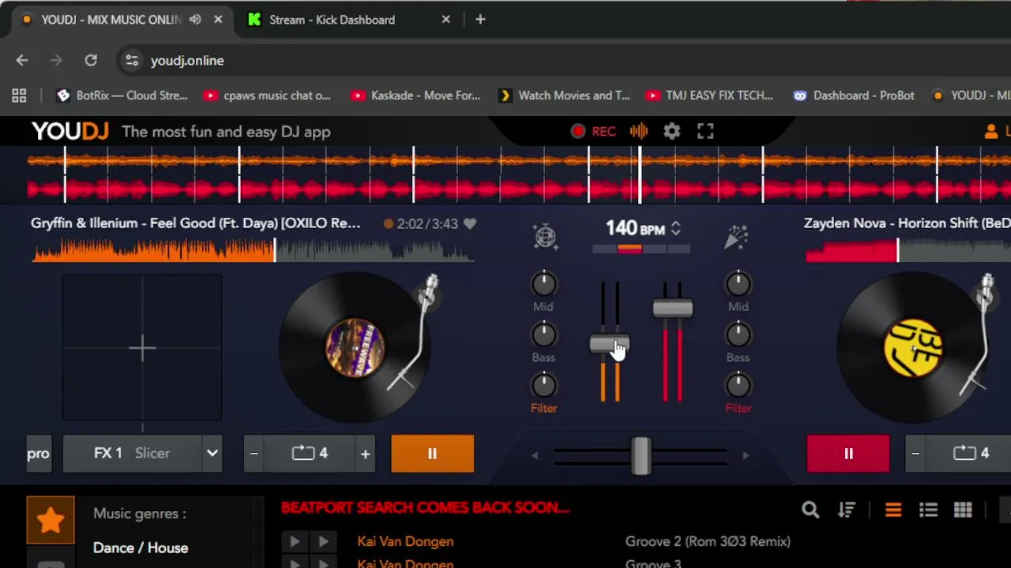Viewport: 1011px width, 568px height.
Task: Adjust BPM using the up-down arrows
Action: pos(675,229)
